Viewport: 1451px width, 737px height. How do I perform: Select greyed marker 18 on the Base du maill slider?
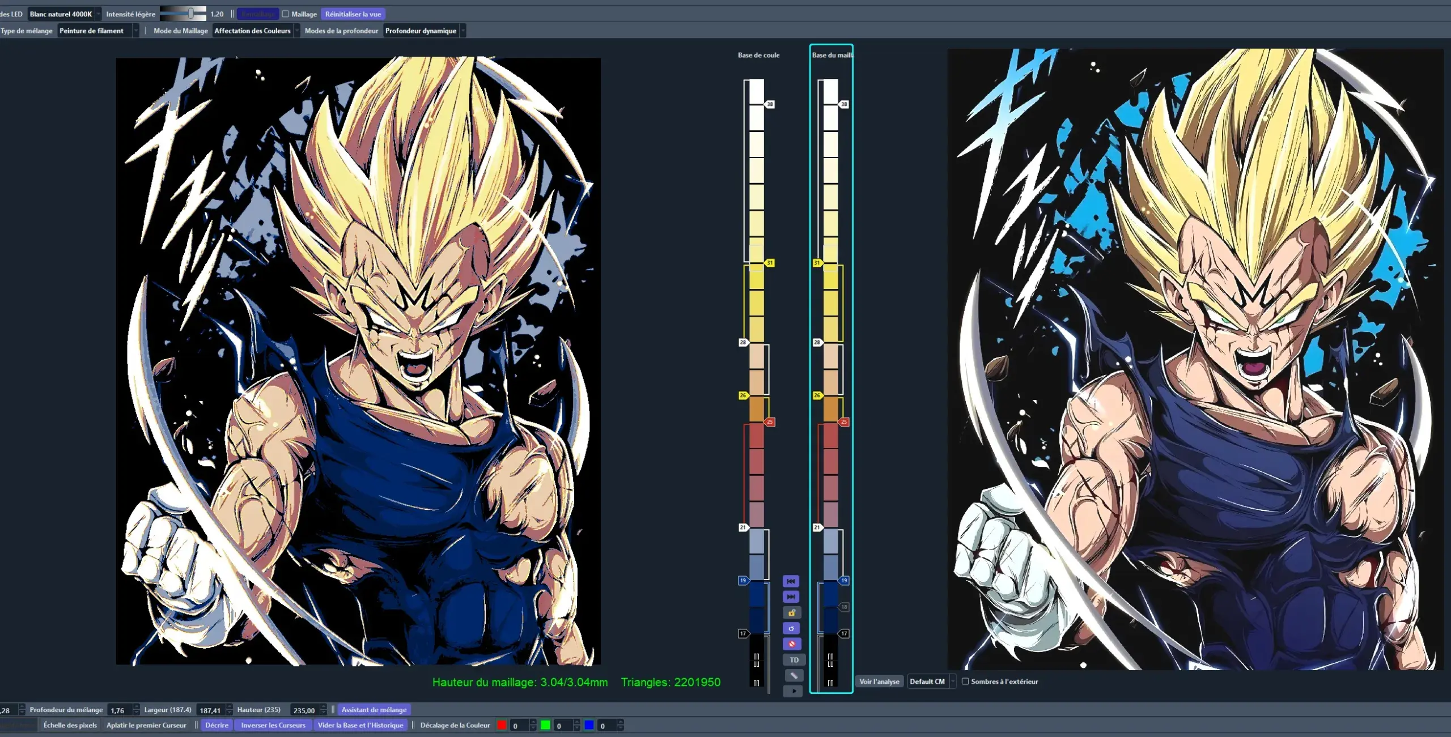point(844,607)
